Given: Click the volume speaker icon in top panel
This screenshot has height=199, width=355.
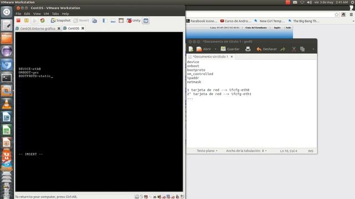Looking at the screenshot, I should coord(310,2).
